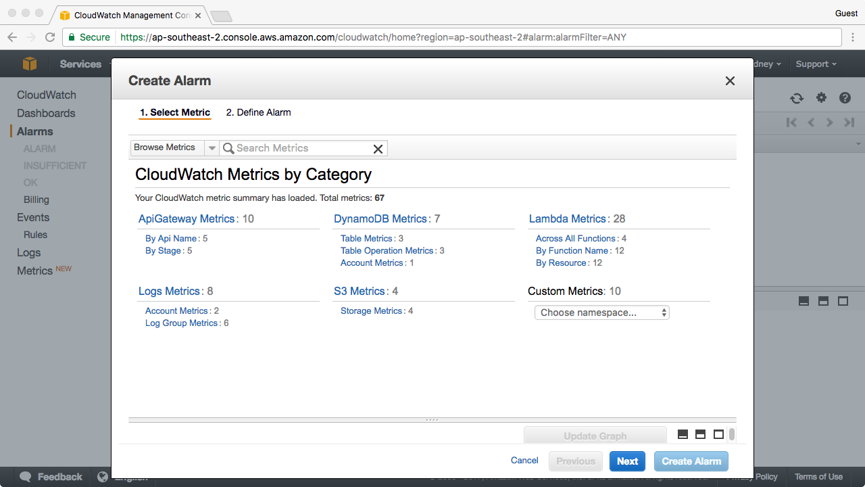Open Table Operation Metrics link
The width and height of the screenshot is (865, 487).
coord(387,250)
